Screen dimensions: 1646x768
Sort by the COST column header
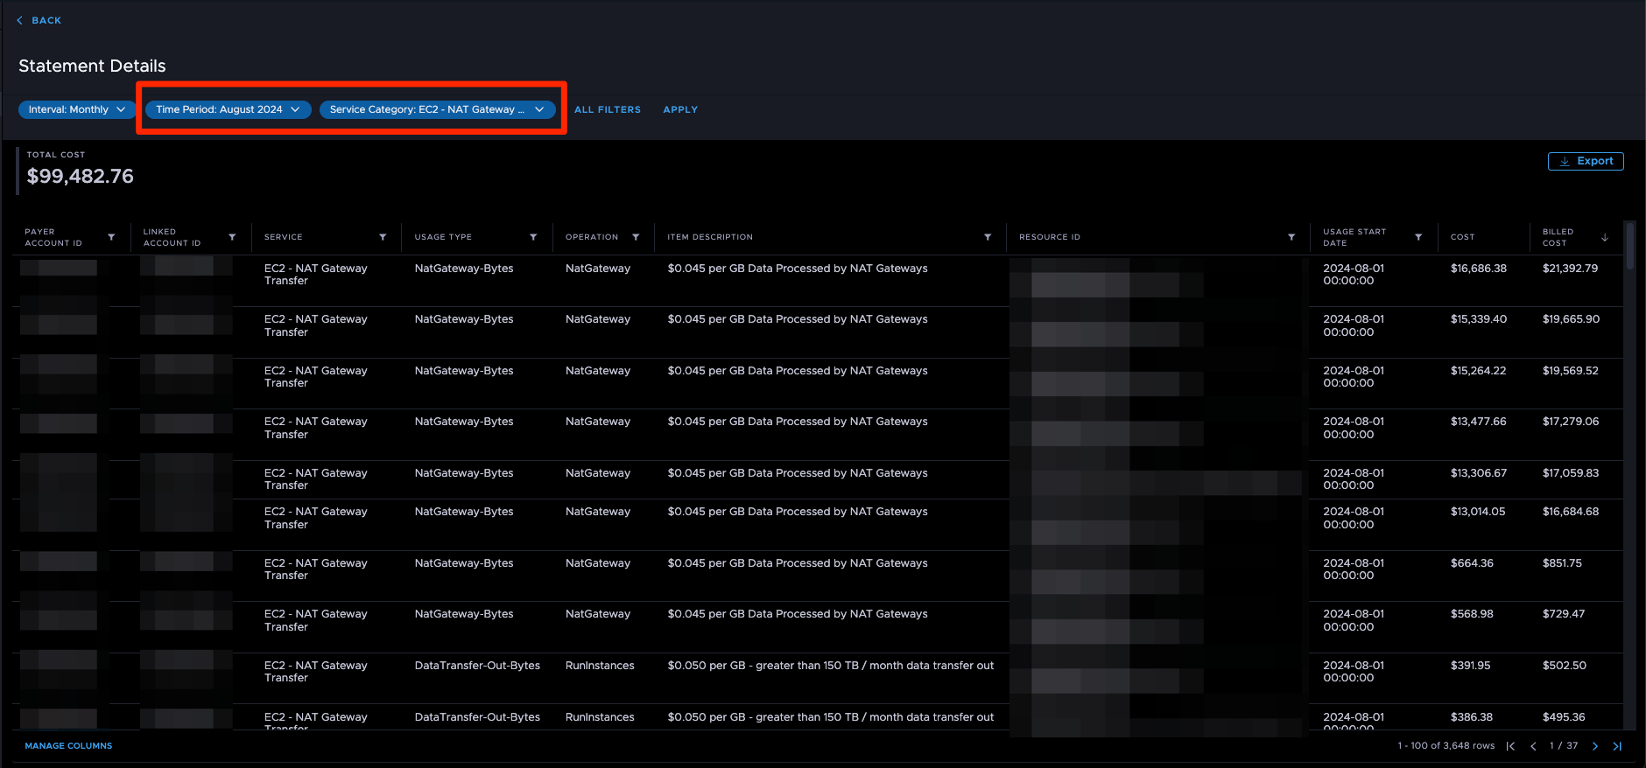(1462, 237)
